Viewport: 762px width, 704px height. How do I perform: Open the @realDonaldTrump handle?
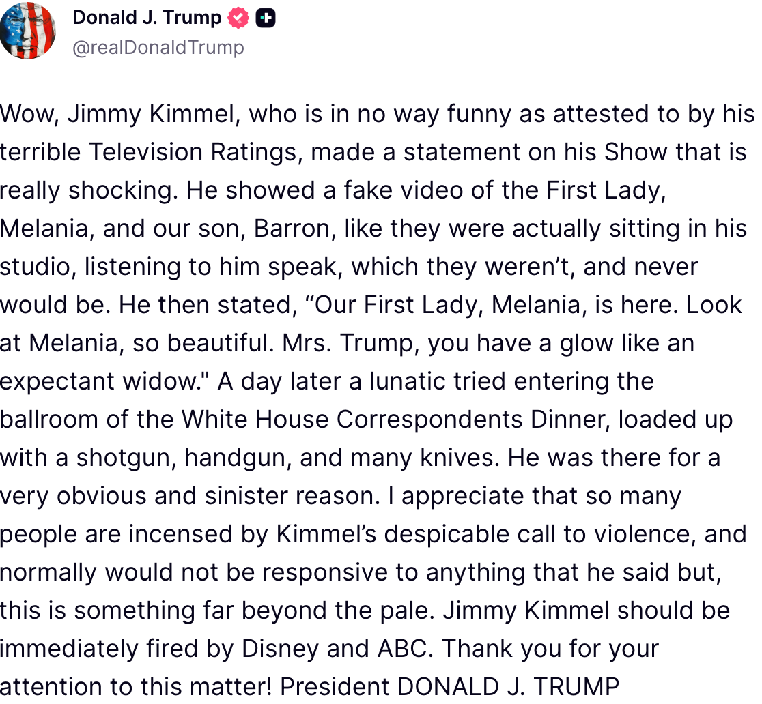158,47
